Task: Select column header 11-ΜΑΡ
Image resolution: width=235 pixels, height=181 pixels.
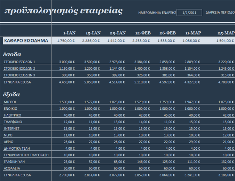Action: coord(193,33)
